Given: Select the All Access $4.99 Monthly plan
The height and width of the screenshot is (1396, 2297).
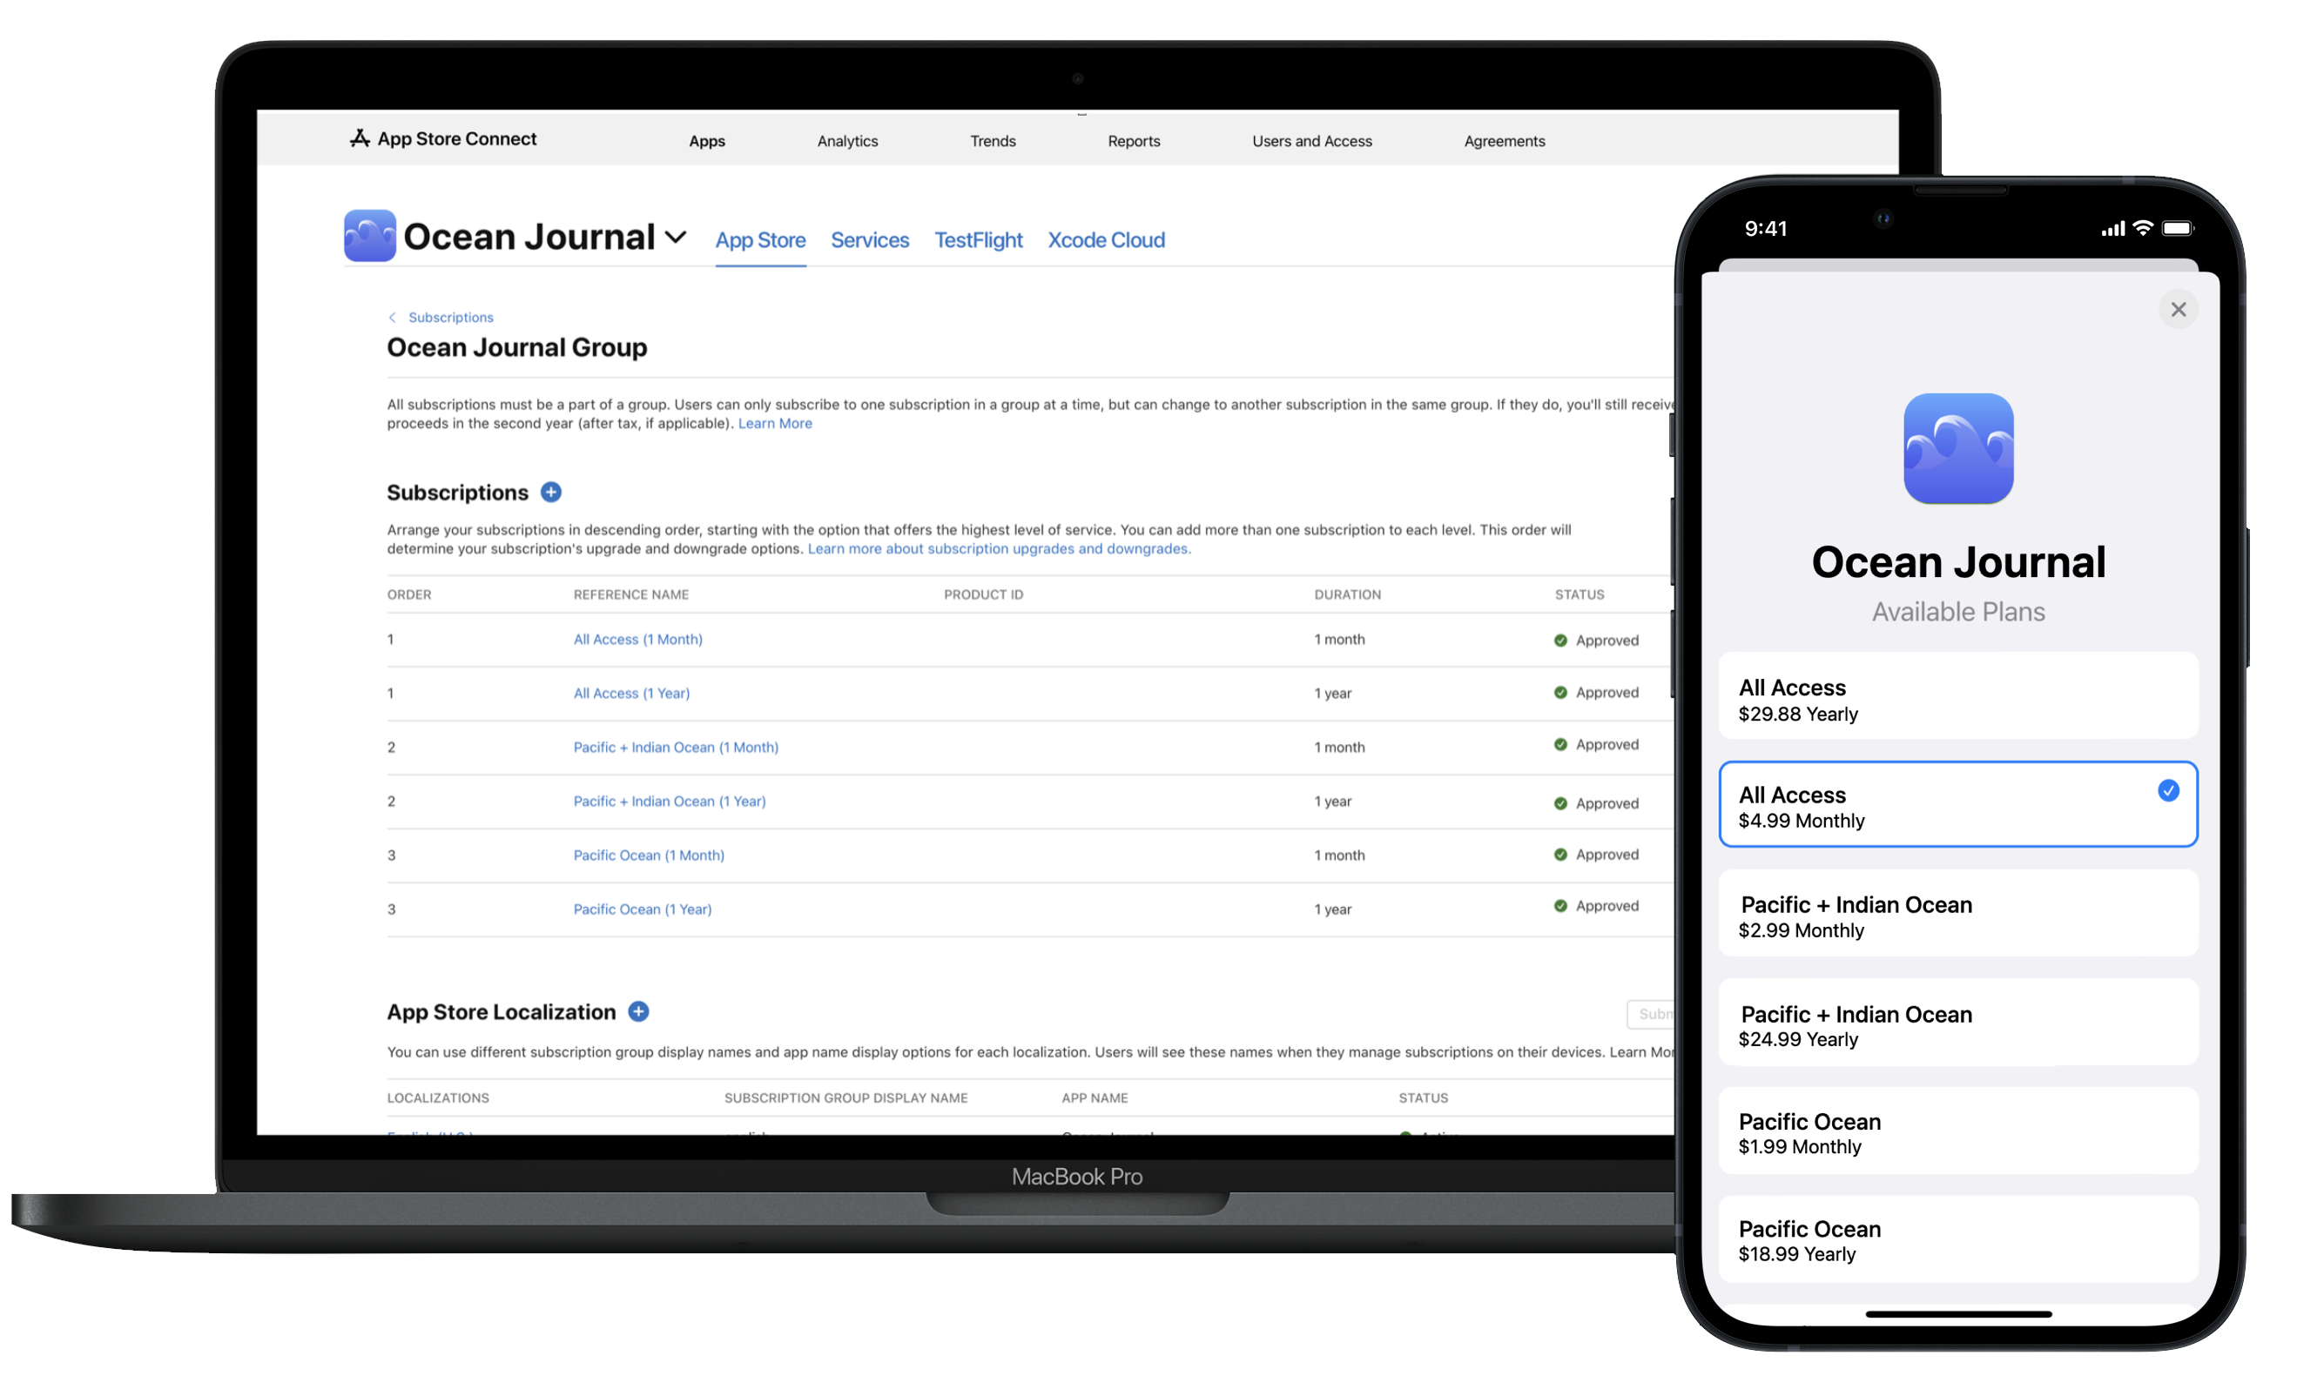Looking at the screenshot, I should click(x=1956, y=805).
